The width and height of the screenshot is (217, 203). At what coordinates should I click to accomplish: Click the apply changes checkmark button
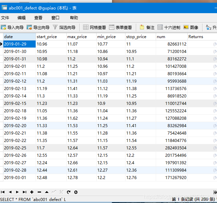click(x=54, y=192)
